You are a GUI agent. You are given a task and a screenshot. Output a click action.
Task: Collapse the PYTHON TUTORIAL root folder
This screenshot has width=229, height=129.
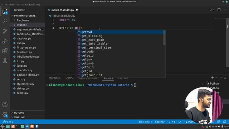[x=28, y=16]
